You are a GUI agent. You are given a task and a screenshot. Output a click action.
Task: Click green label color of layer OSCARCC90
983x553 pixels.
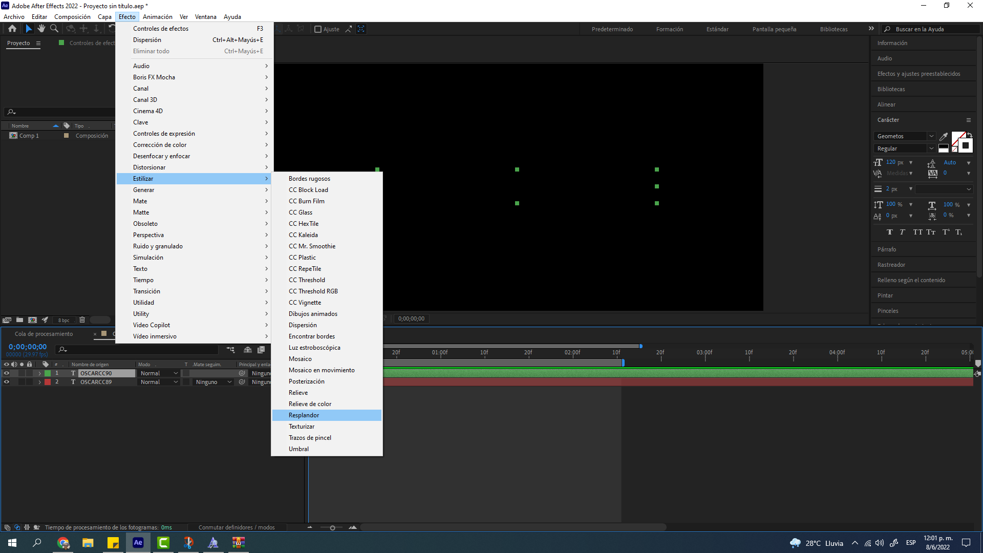point(48,373)
